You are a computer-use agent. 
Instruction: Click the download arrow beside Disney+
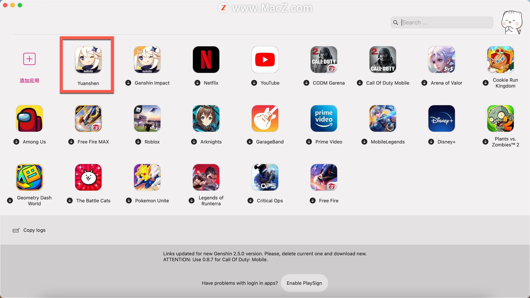(x=431, y=142)
